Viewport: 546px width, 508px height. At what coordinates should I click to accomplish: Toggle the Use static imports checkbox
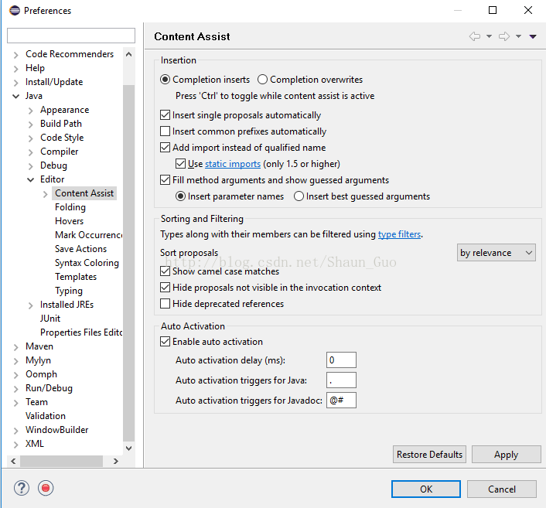180,164
